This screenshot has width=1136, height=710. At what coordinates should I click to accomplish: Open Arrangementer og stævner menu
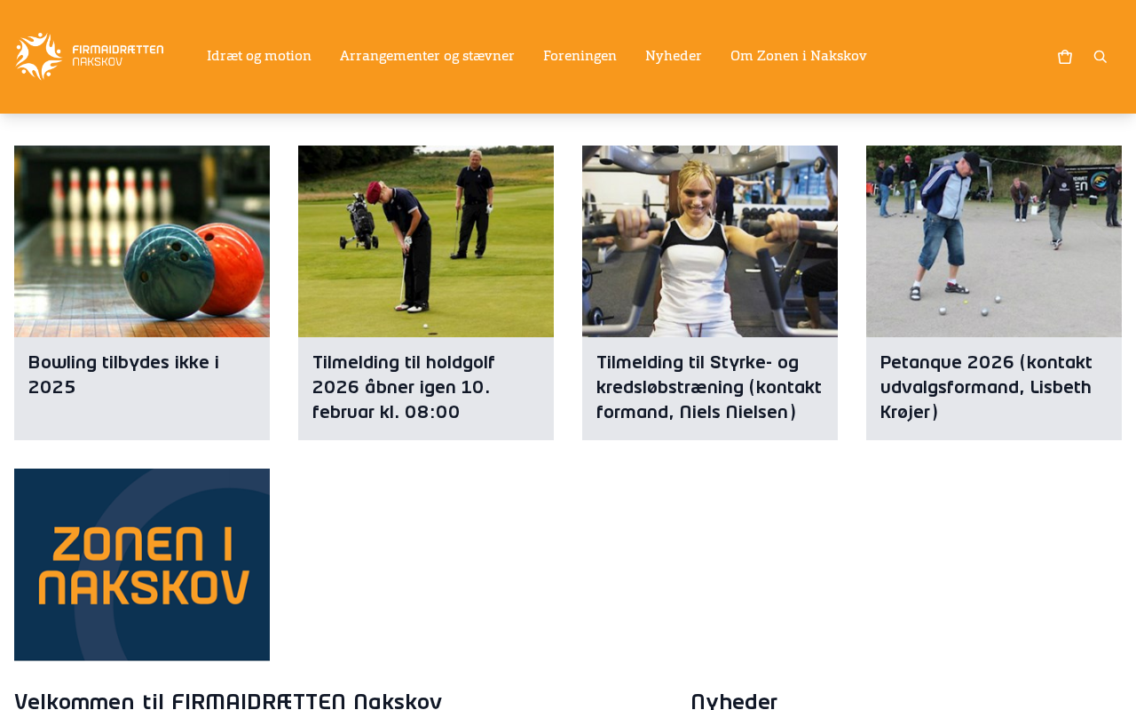tap(427, 57)
